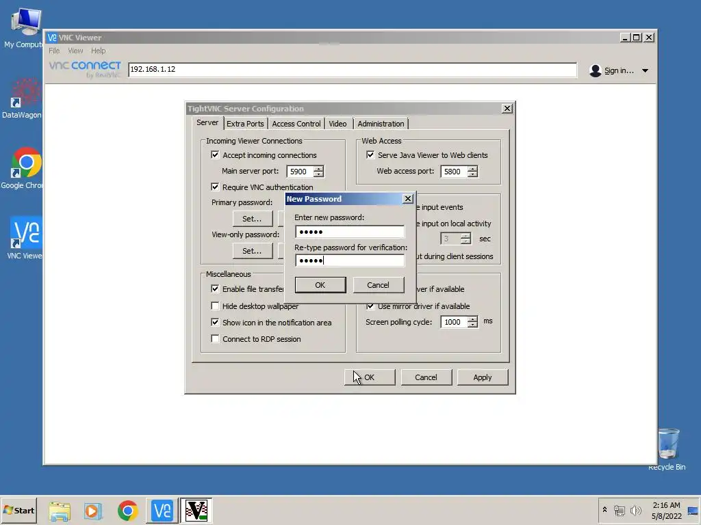Select the Server tab
The width and height of the screenshot is (701, 525).
(x=207, y=122)
